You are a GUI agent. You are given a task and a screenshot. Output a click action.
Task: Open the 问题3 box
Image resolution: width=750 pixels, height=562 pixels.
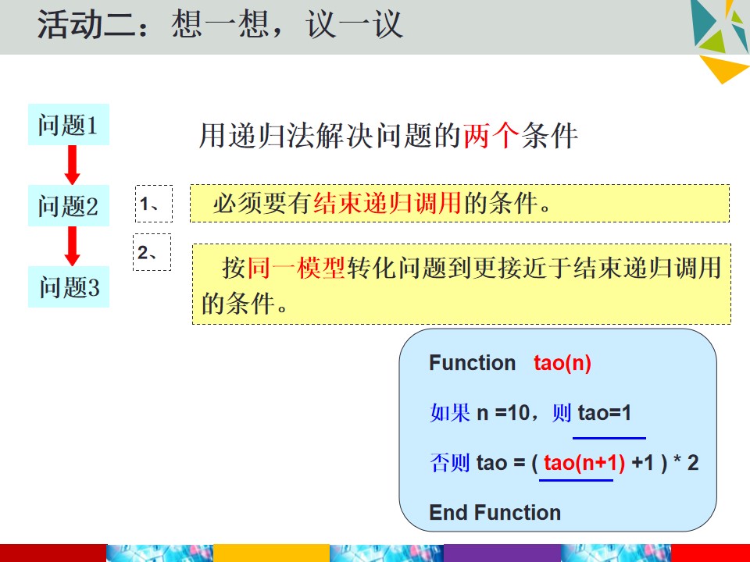coord(69,286)
